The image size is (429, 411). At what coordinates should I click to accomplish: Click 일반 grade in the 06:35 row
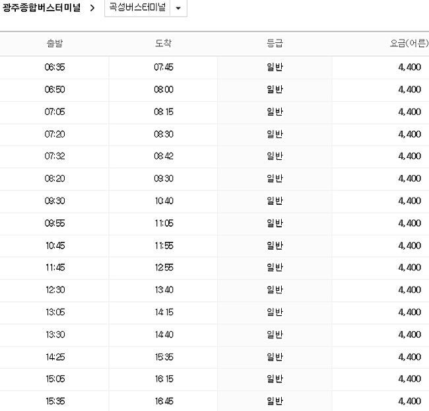(275, 67)
